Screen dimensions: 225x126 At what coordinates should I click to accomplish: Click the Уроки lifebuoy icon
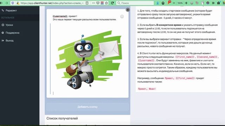(x=3, y=25)
